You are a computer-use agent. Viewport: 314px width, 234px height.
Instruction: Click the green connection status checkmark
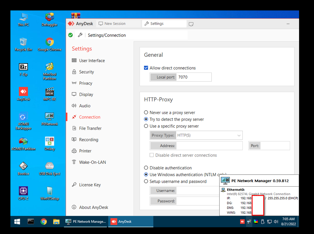[70, 35]
